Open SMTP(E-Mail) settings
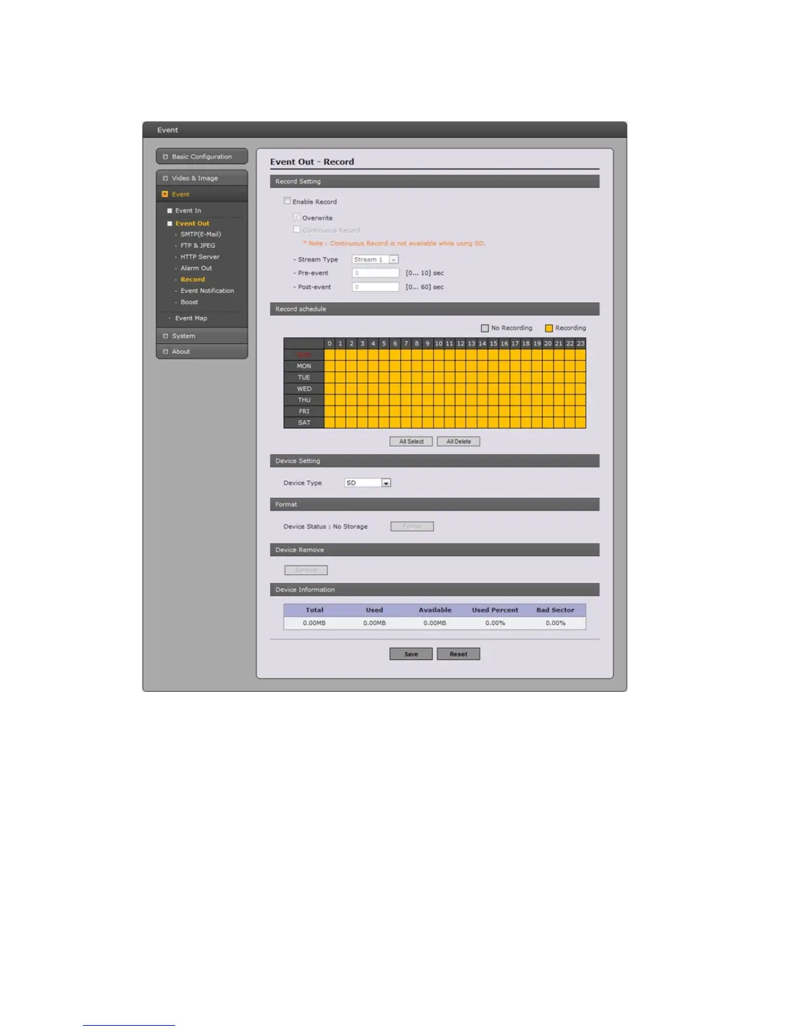This screenshot has width=797, height=1031. click(201, 234)
